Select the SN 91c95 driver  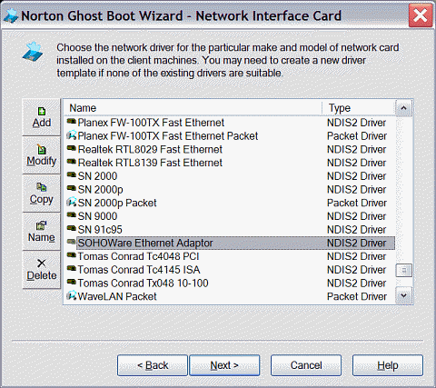[x=230, y=230]
